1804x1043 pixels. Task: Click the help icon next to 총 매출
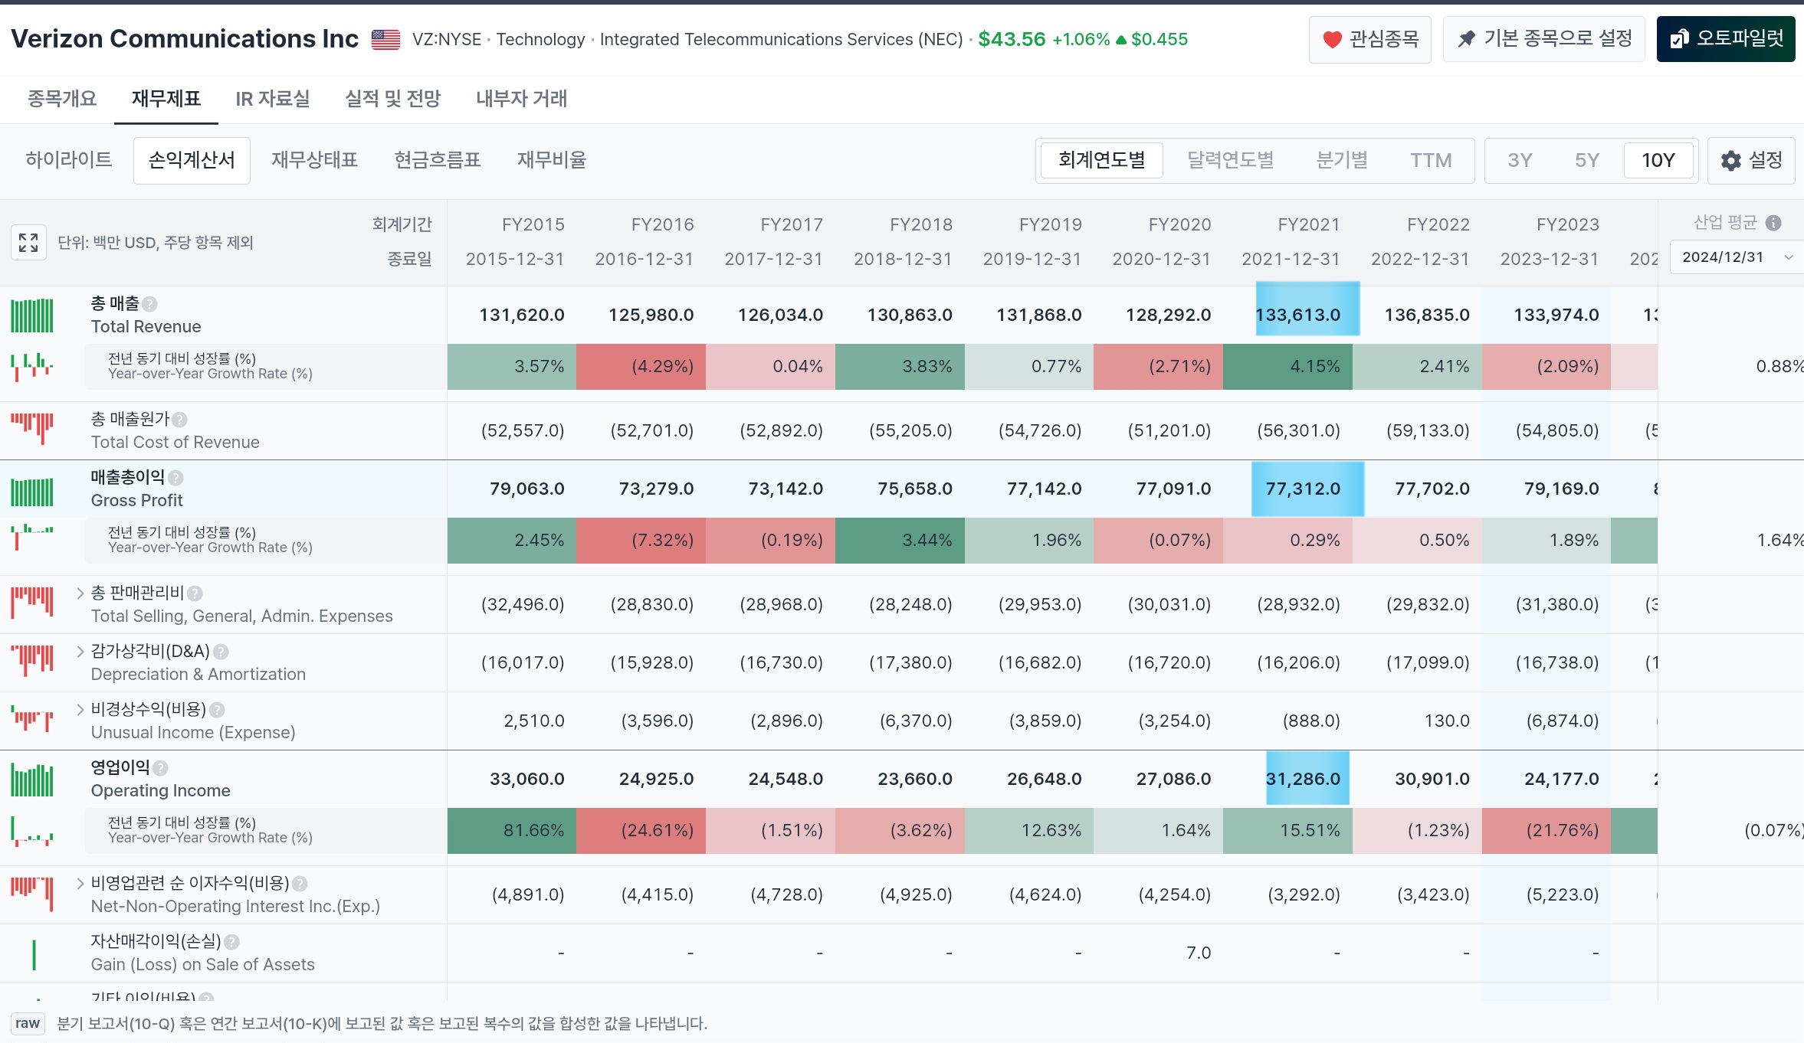150,304
